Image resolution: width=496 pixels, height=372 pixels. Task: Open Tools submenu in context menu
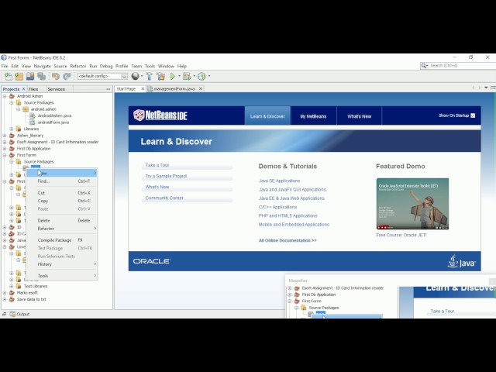[x=62, y=276]
